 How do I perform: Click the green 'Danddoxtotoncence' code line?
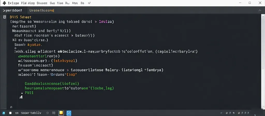pos(52,84)
